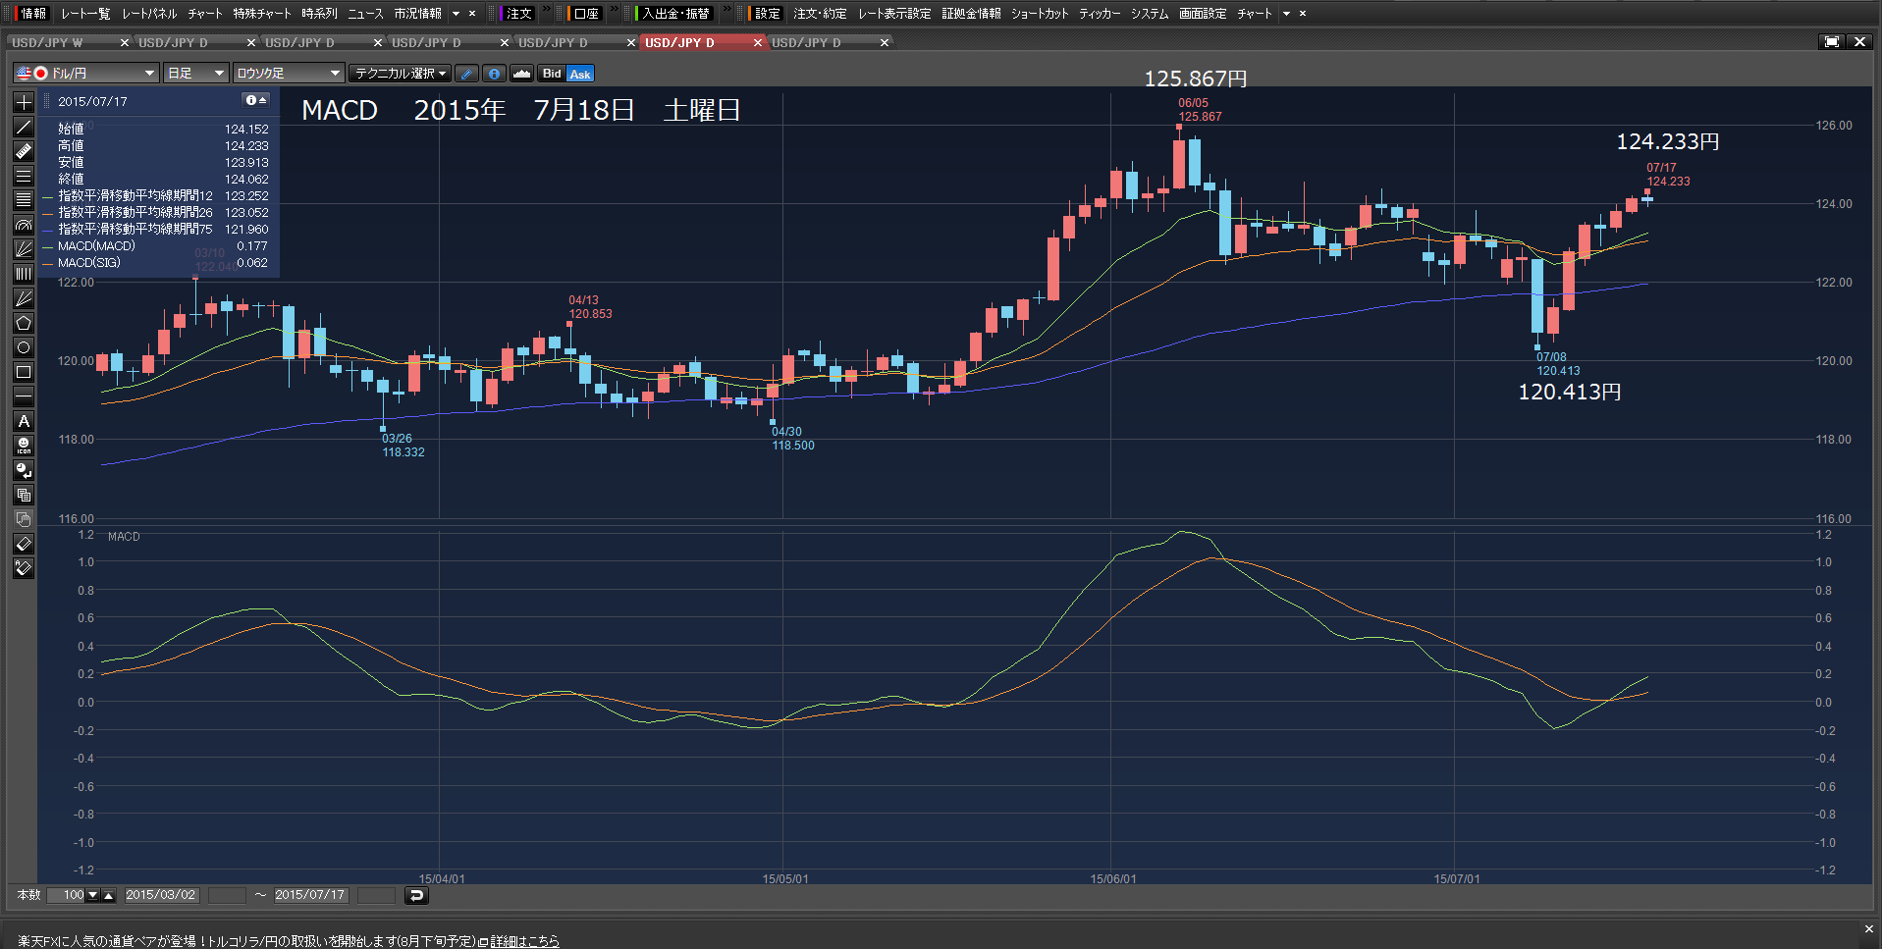Click the 入出金・振替 button
Viewport: 1882px width, 949px height.
[675, 14]
